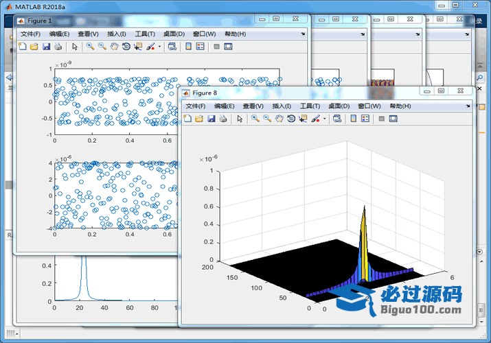Viewport: 491px width, 343px height.
Task: Click the Figure 1 window title bar
Action: (x=137, y=21)
